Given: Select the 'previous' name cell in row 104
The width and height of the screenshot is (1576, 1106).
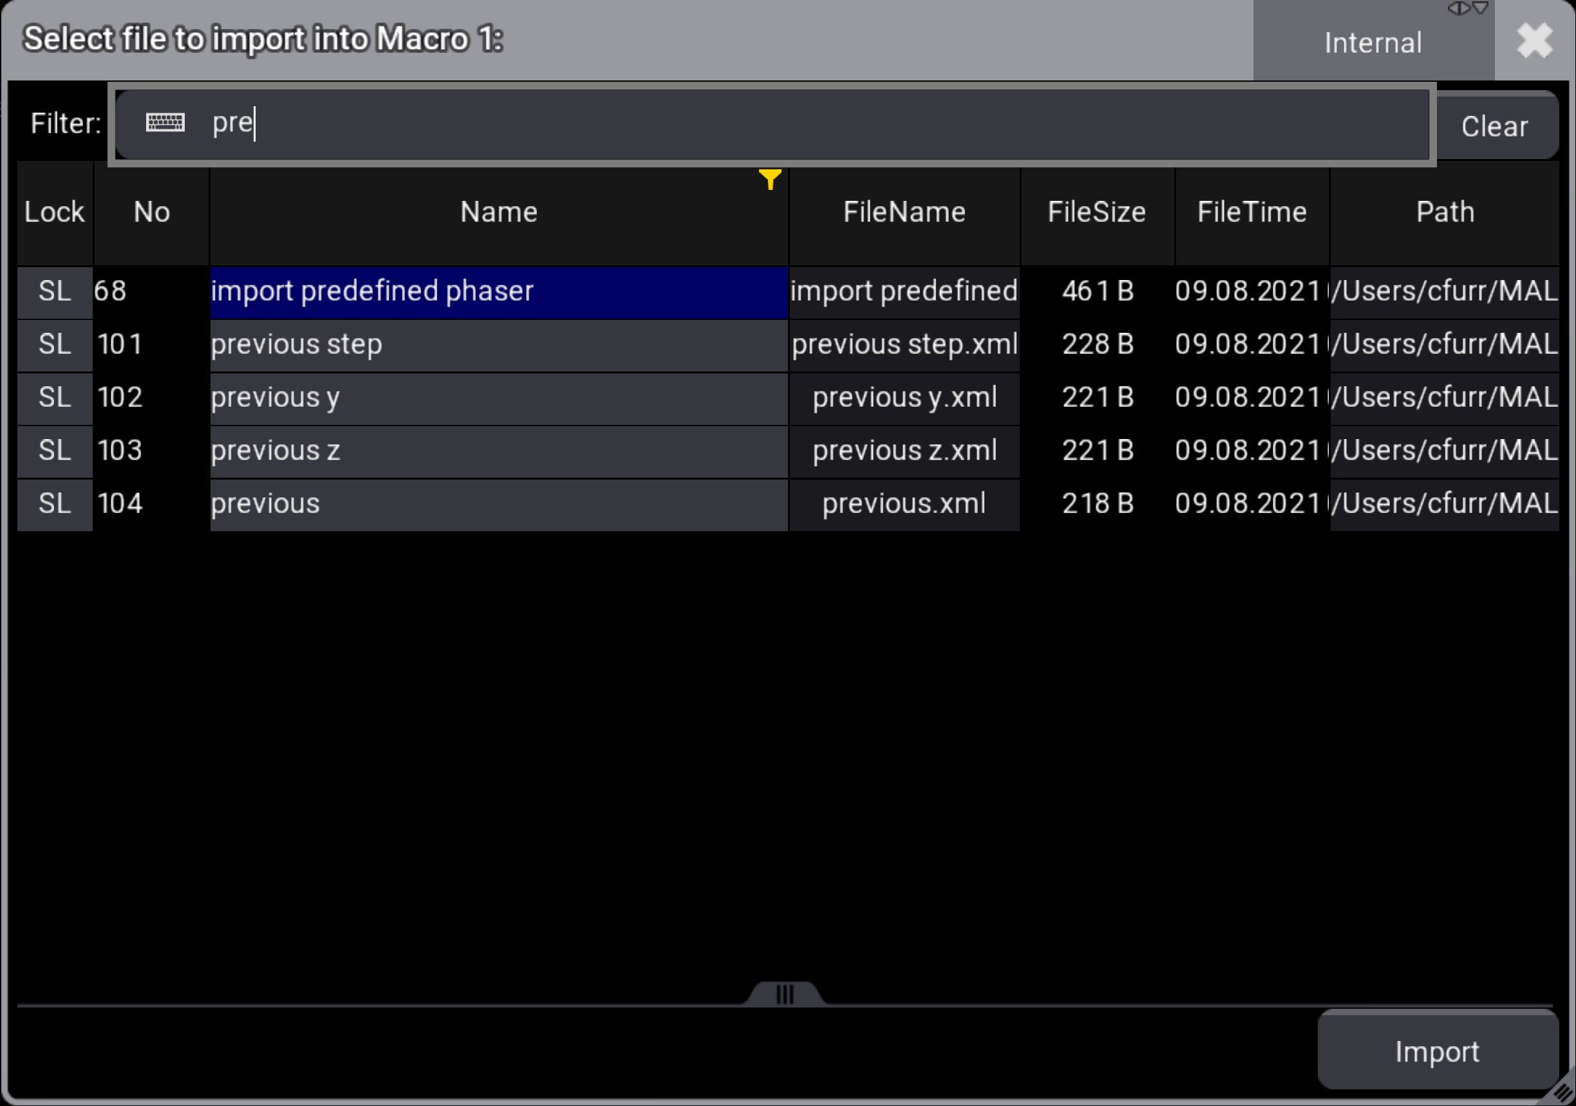Looking at the screenshot, I should tap(499, 505).
